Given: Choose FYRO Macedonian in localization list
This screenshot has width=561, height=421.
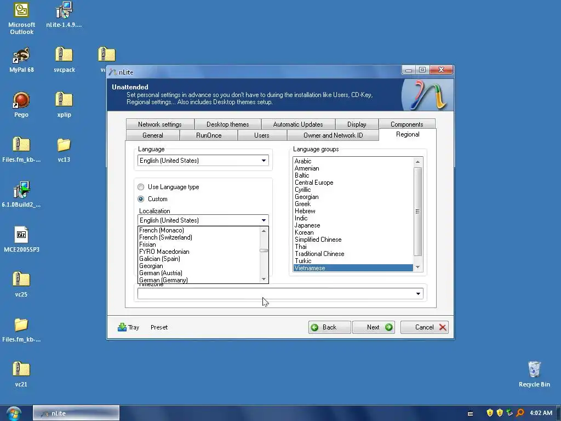Looking at the screenshot, I should [198, 252].
